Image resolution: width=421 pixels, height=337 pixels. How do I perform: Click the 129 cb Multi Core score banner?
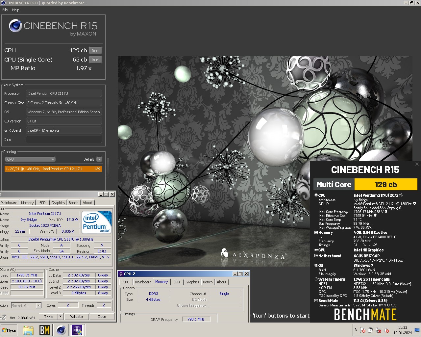coord(386,184)
